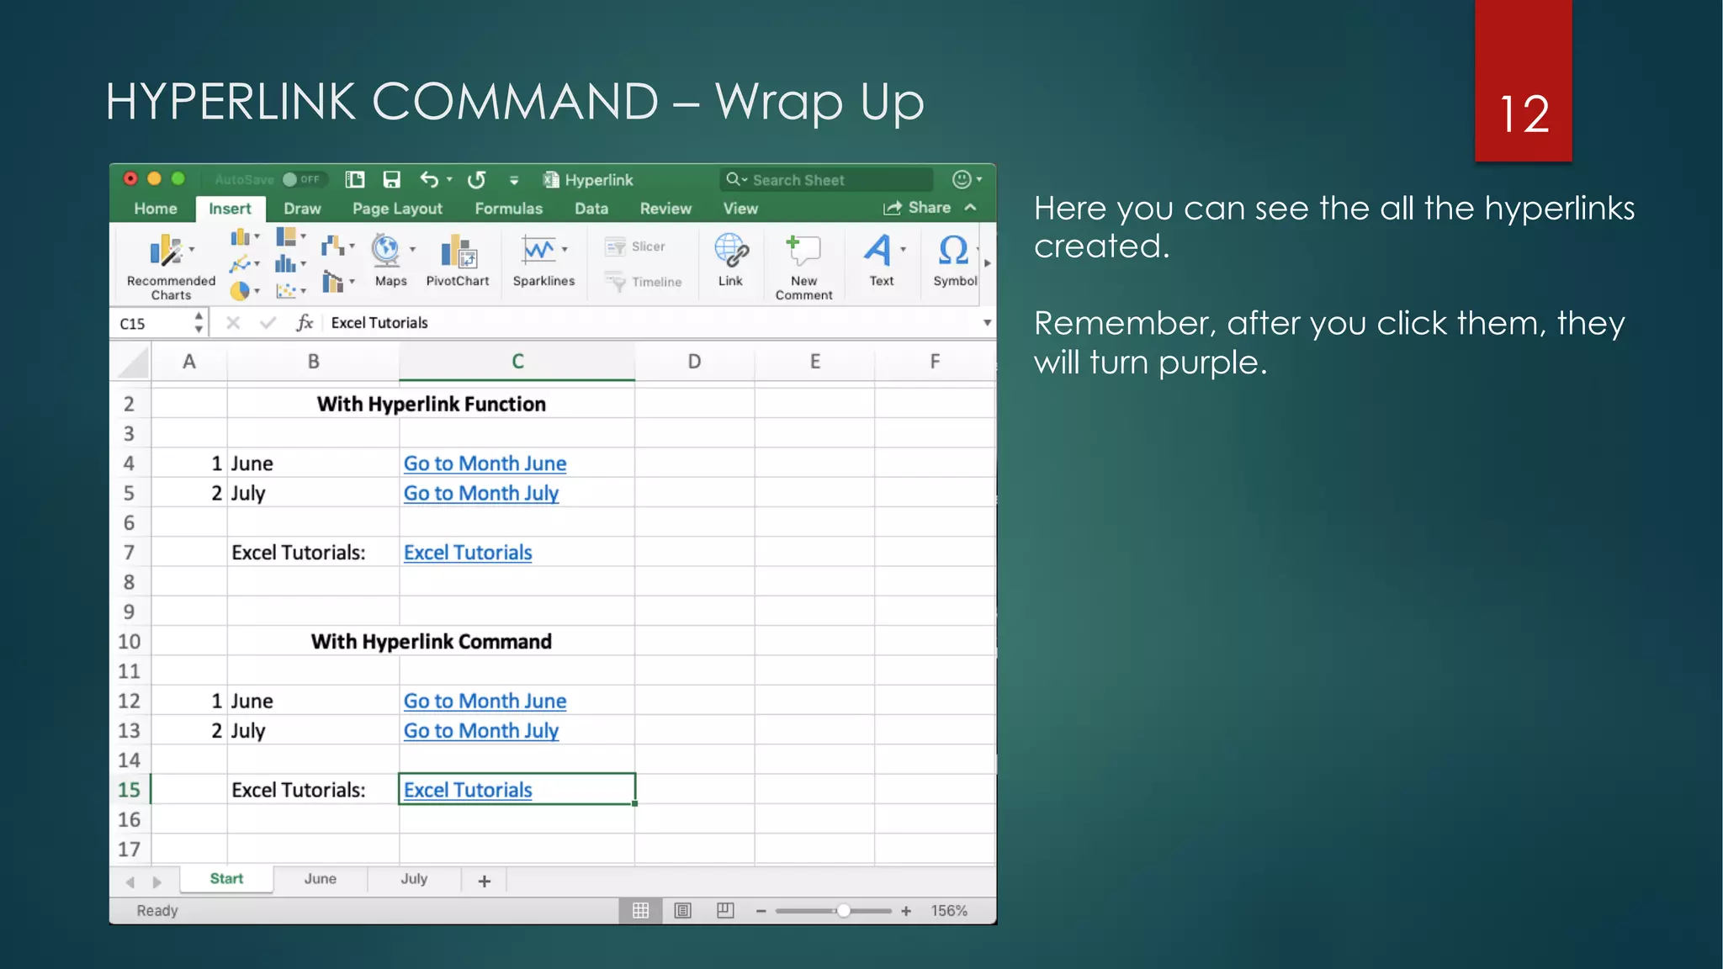Click the Timeline button
This screenshot has width=1723, height=969.
(x=644, y=282)
